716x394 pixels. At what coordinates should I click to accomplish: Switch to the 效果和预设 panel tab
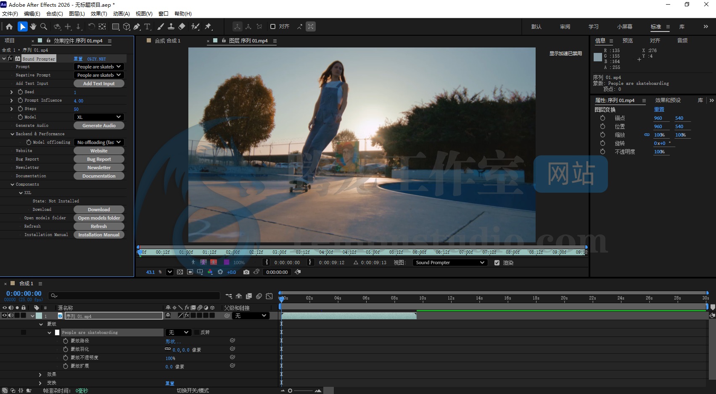[x=668, y=100]
